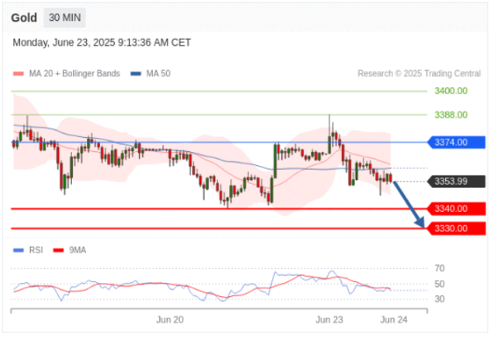Click the 3353.99 current price tag
The width and height of the screenshot is (498, 348).
point(457,181)
